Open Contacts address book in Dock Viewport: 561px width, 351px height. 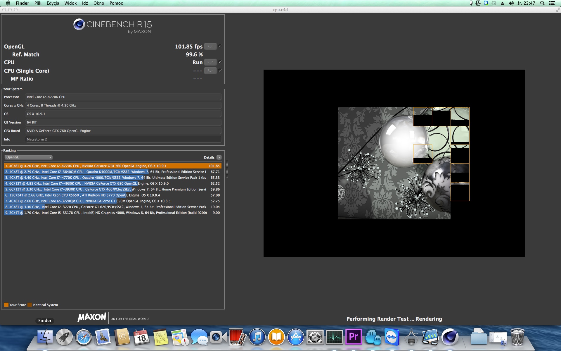pos(122,337)
